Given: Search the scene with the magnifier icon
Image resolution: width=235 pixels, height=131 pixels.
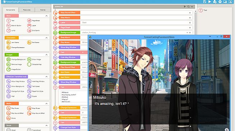Looking at the screenshot, I should pyautogui.click(x=188, y=6).
